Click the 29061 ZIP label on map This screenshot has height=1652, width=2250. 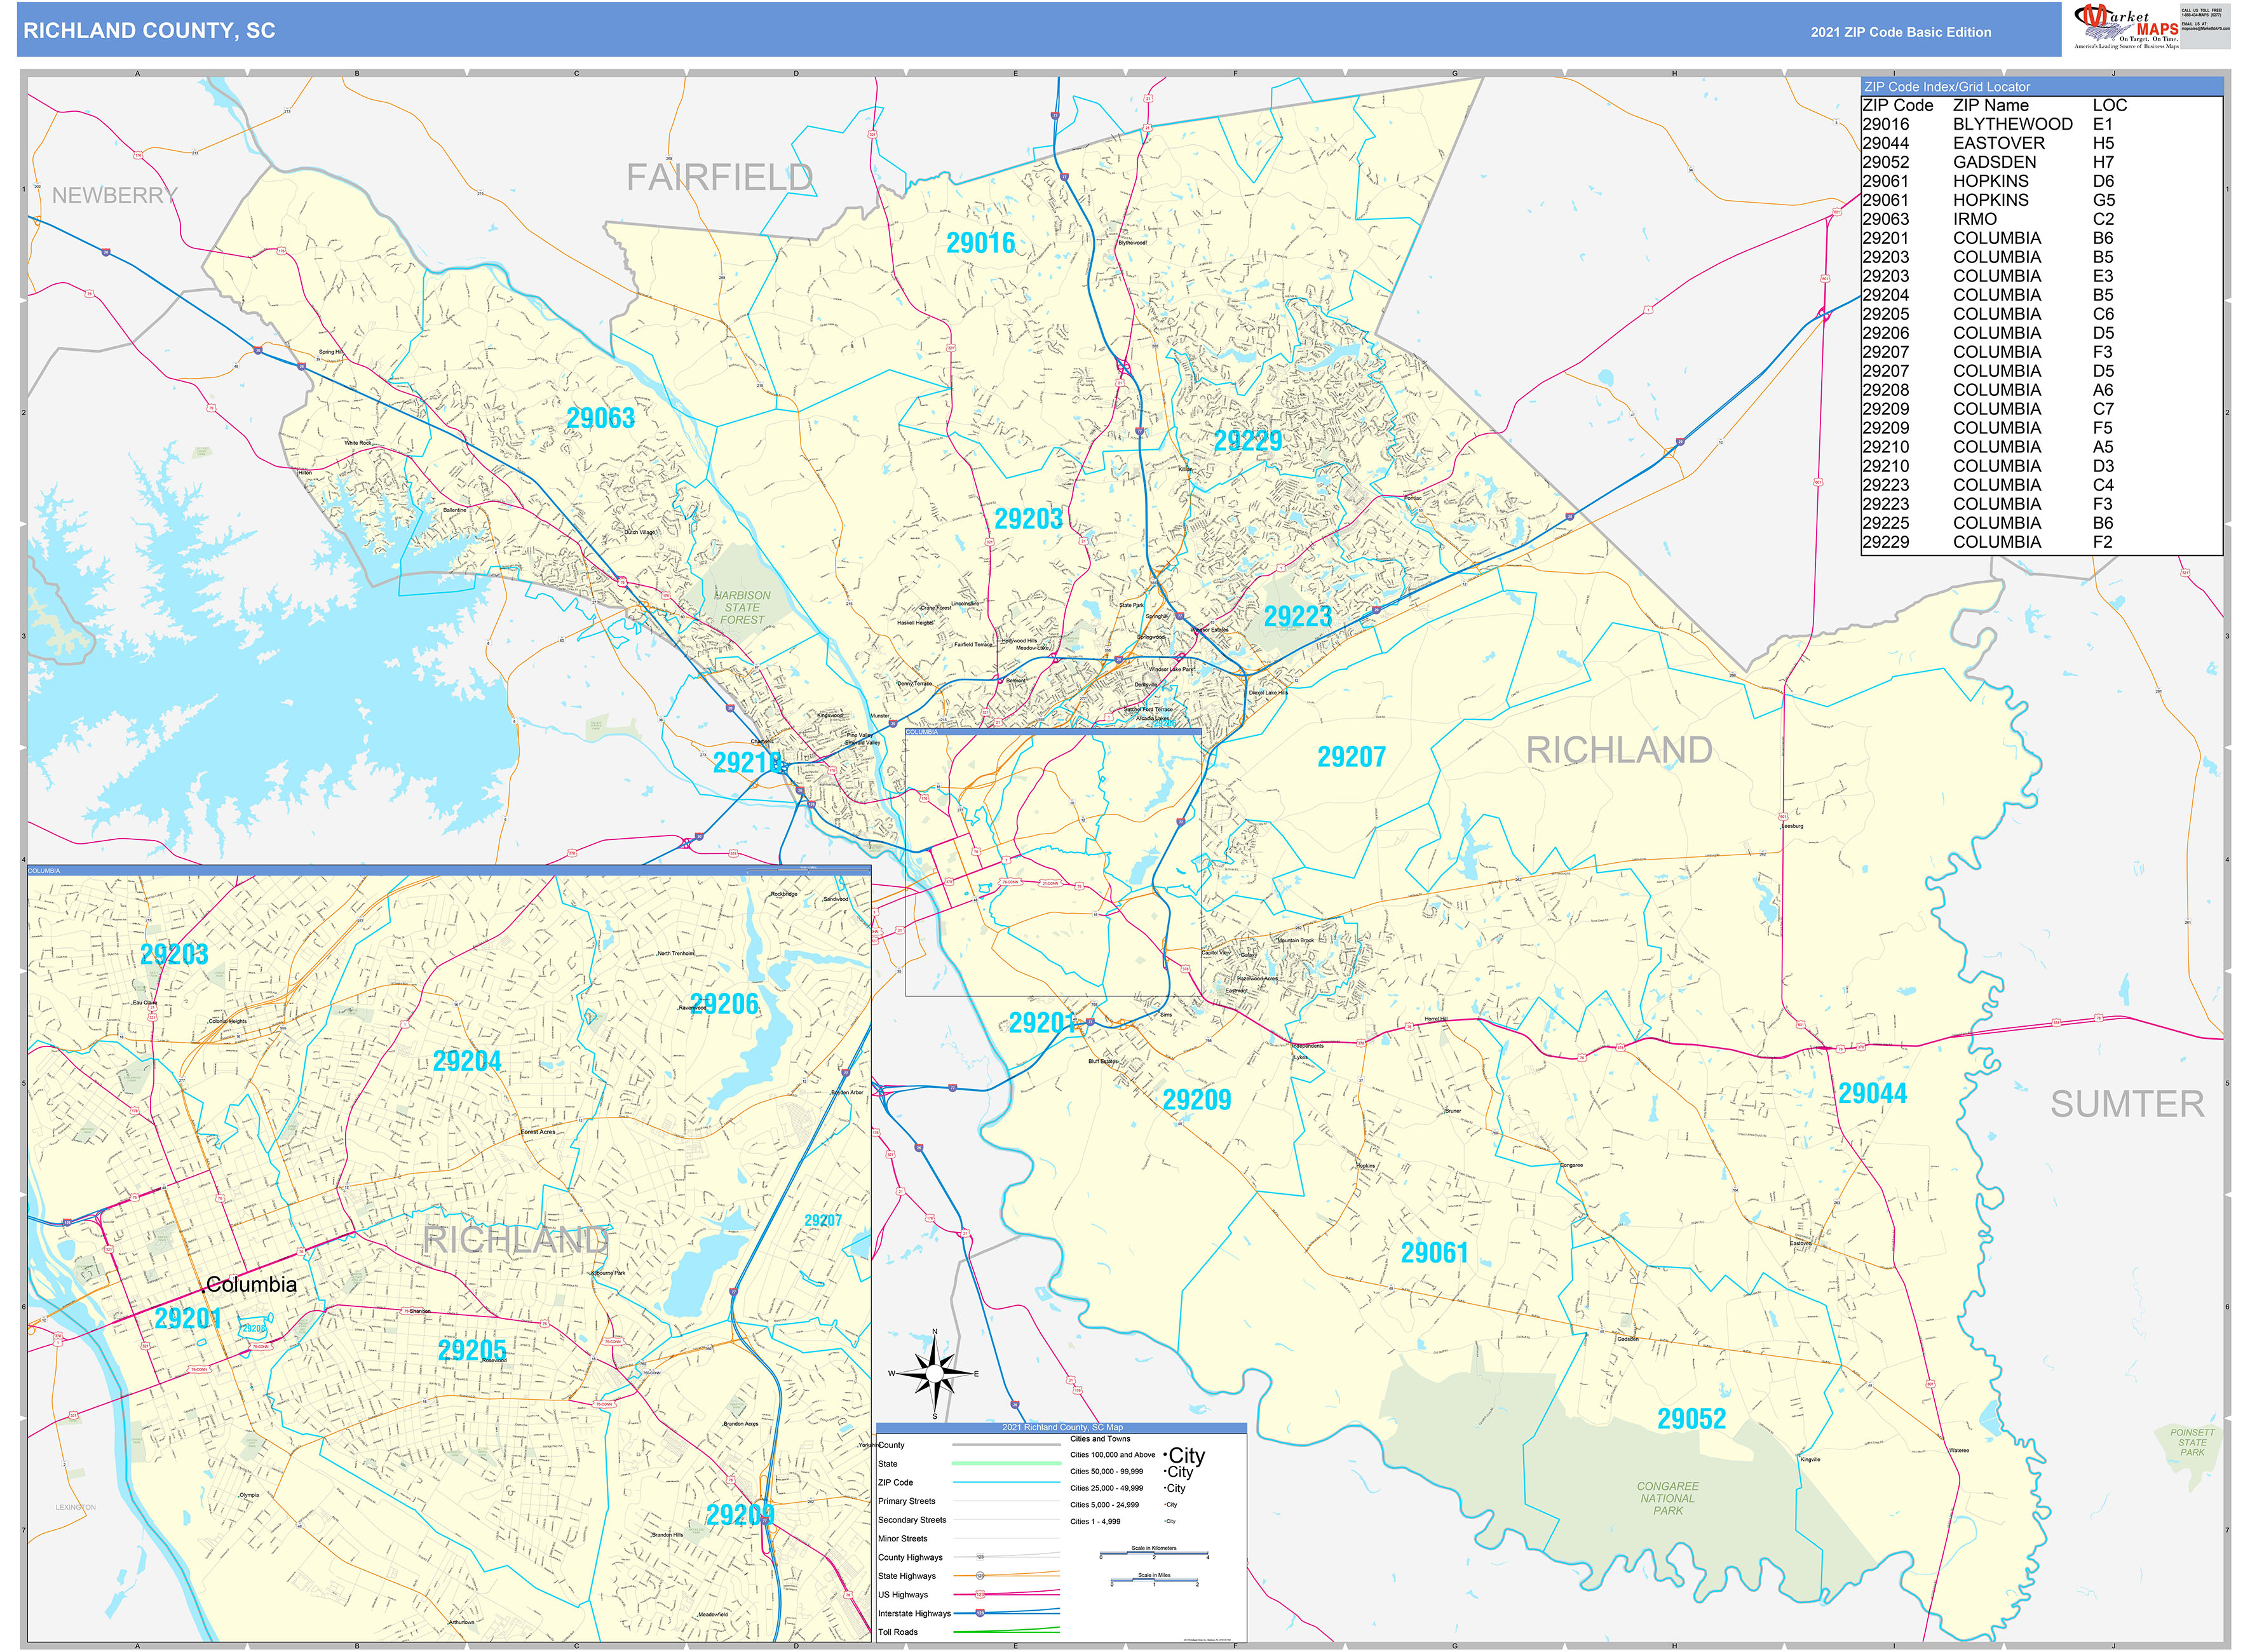click(1434, 1253)
